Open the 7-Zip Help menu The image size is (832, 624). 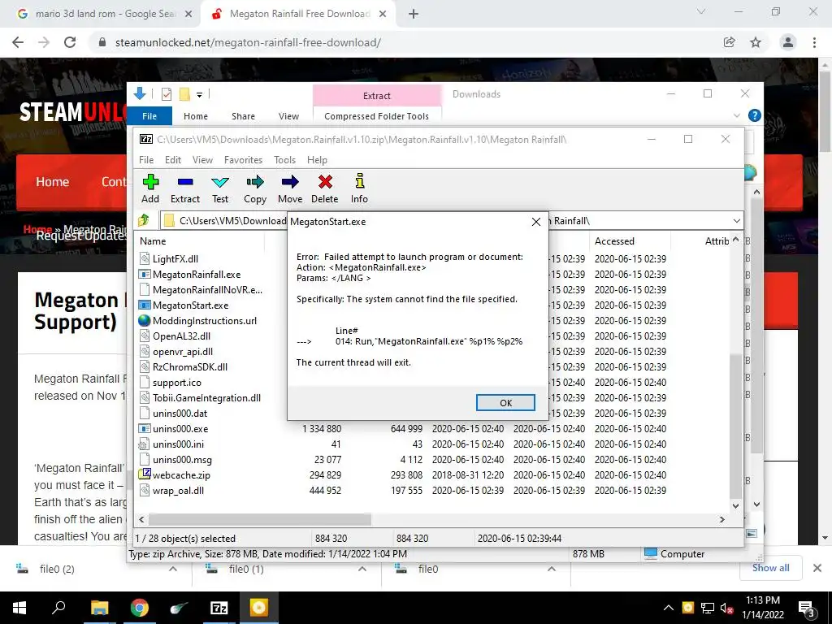coord(317,160)
